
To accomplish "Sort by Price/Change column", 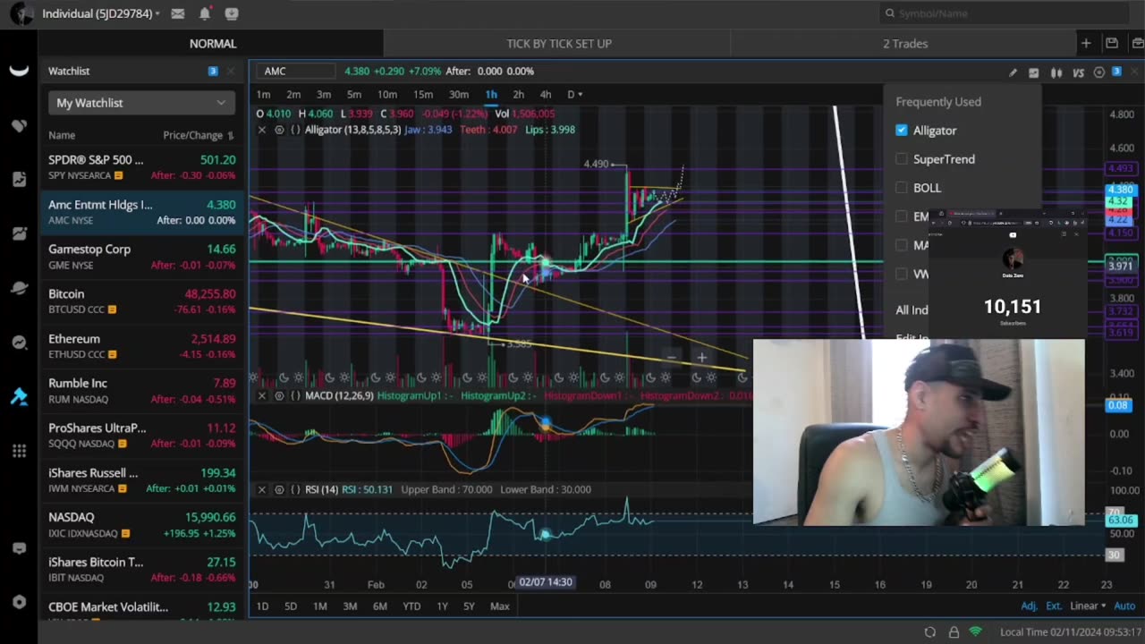I will 198,135.
